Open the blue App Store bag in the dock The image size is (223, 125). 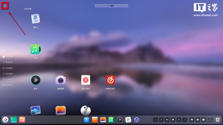(86, 120)
